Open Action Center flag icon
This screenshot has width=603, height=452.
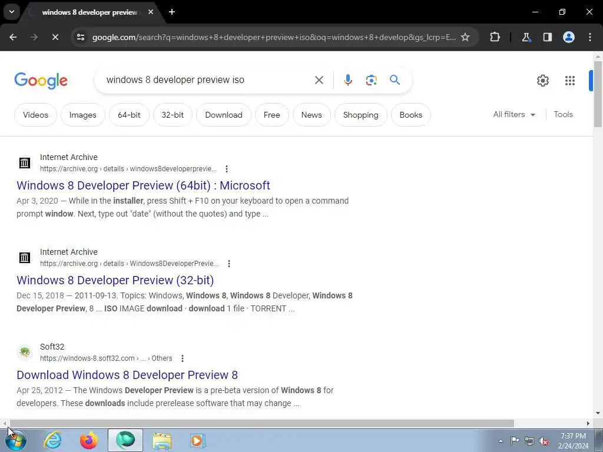[x=515, y=441]
